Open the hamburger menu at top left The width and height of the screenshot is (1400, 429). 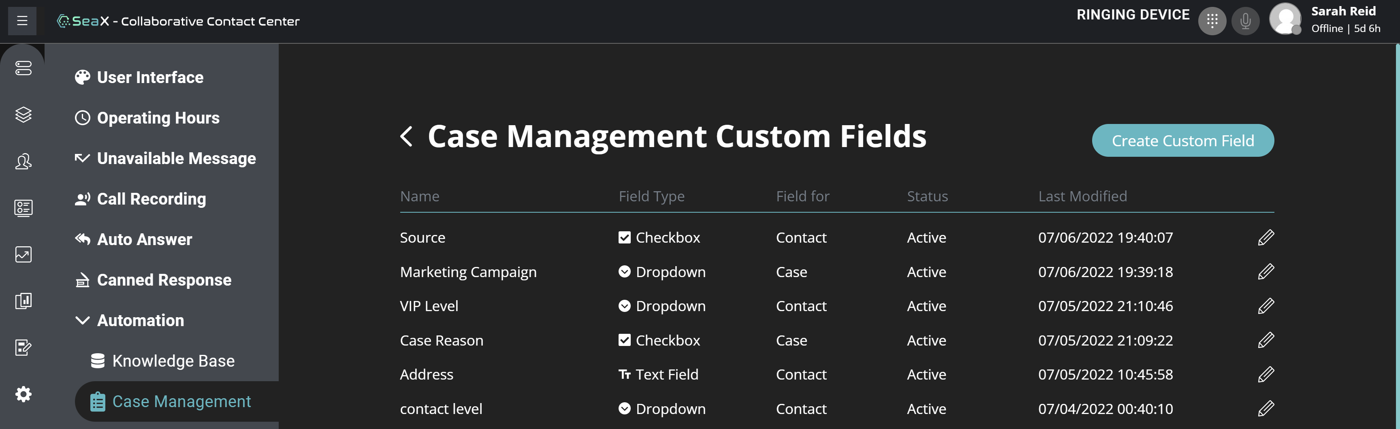(22, 21)
